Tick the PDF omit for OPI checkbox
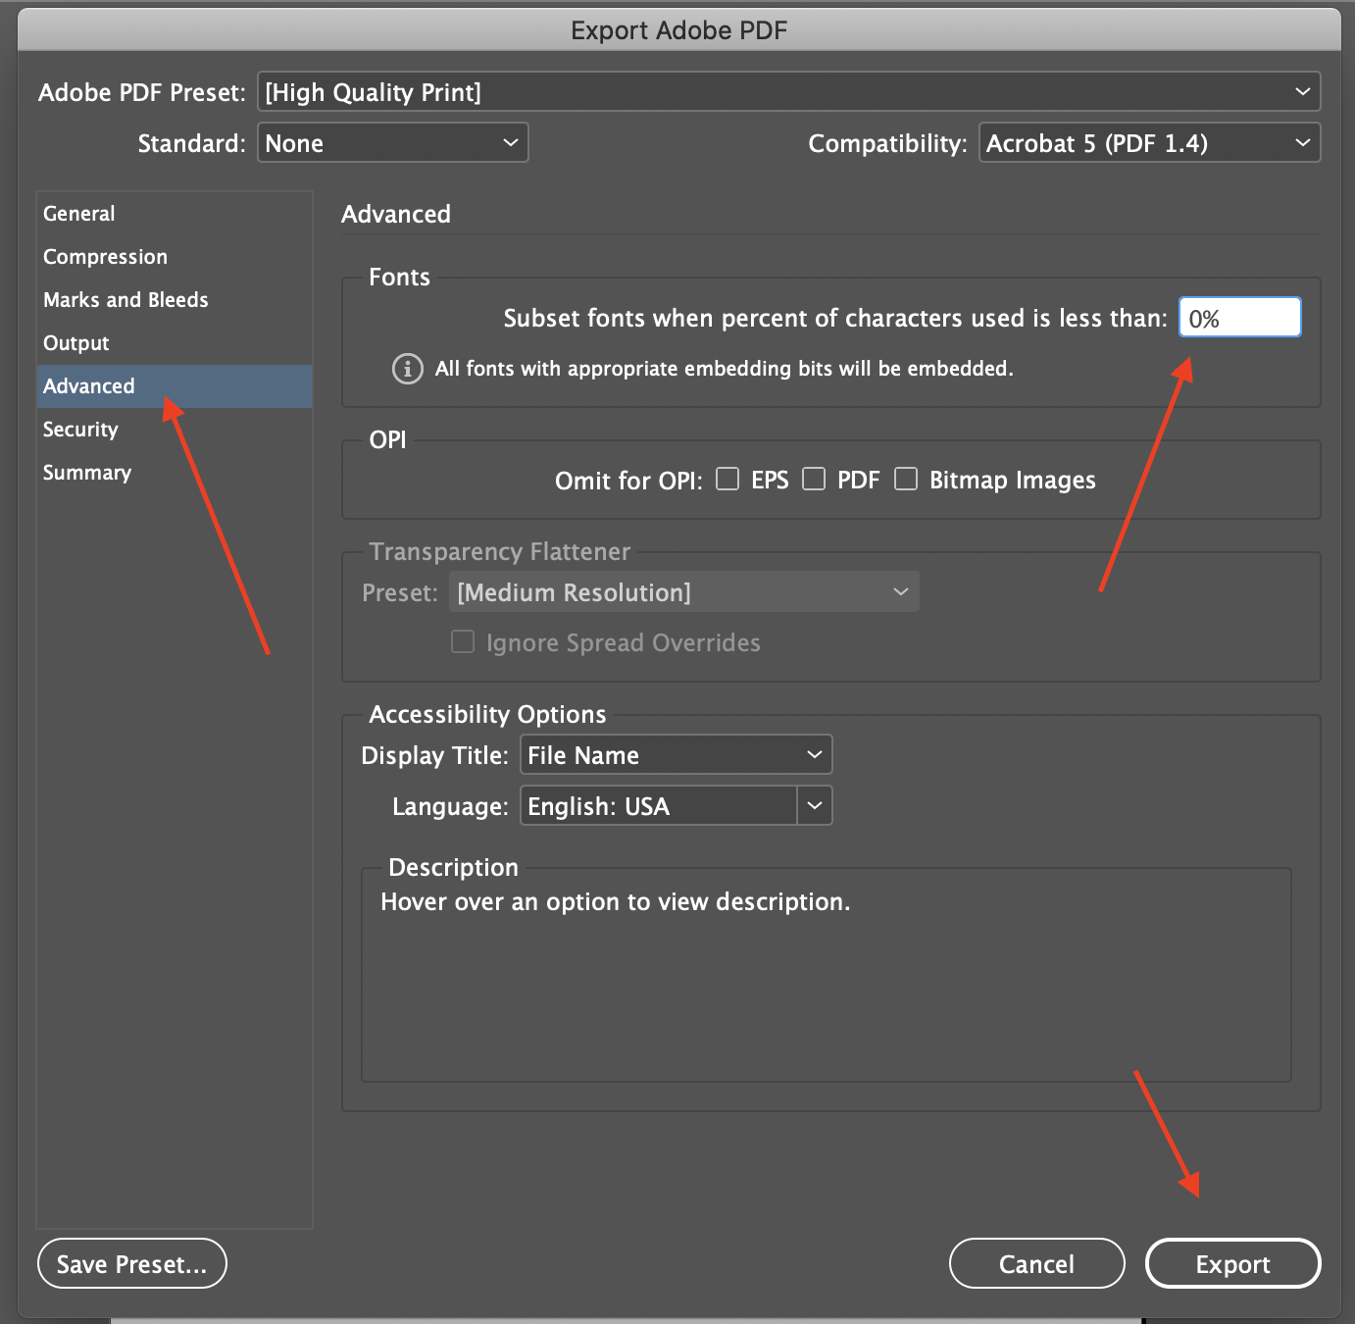Screen dimensions: 1355x1324 coord(814,479)
